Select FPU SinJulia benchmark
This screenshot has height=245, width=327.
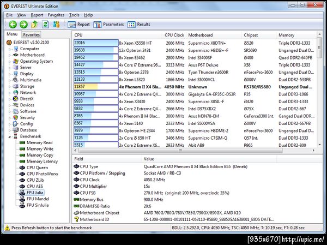38,205
